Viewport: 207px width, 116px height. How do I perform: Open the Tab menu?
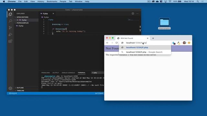click(x=71, y=1)
